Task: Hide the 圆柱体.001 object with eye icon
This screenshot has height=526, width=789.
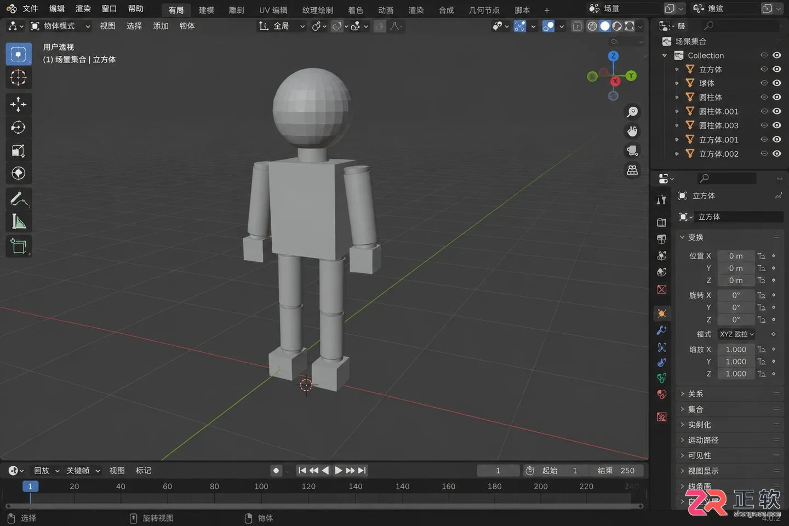Action: coord(777,111)
